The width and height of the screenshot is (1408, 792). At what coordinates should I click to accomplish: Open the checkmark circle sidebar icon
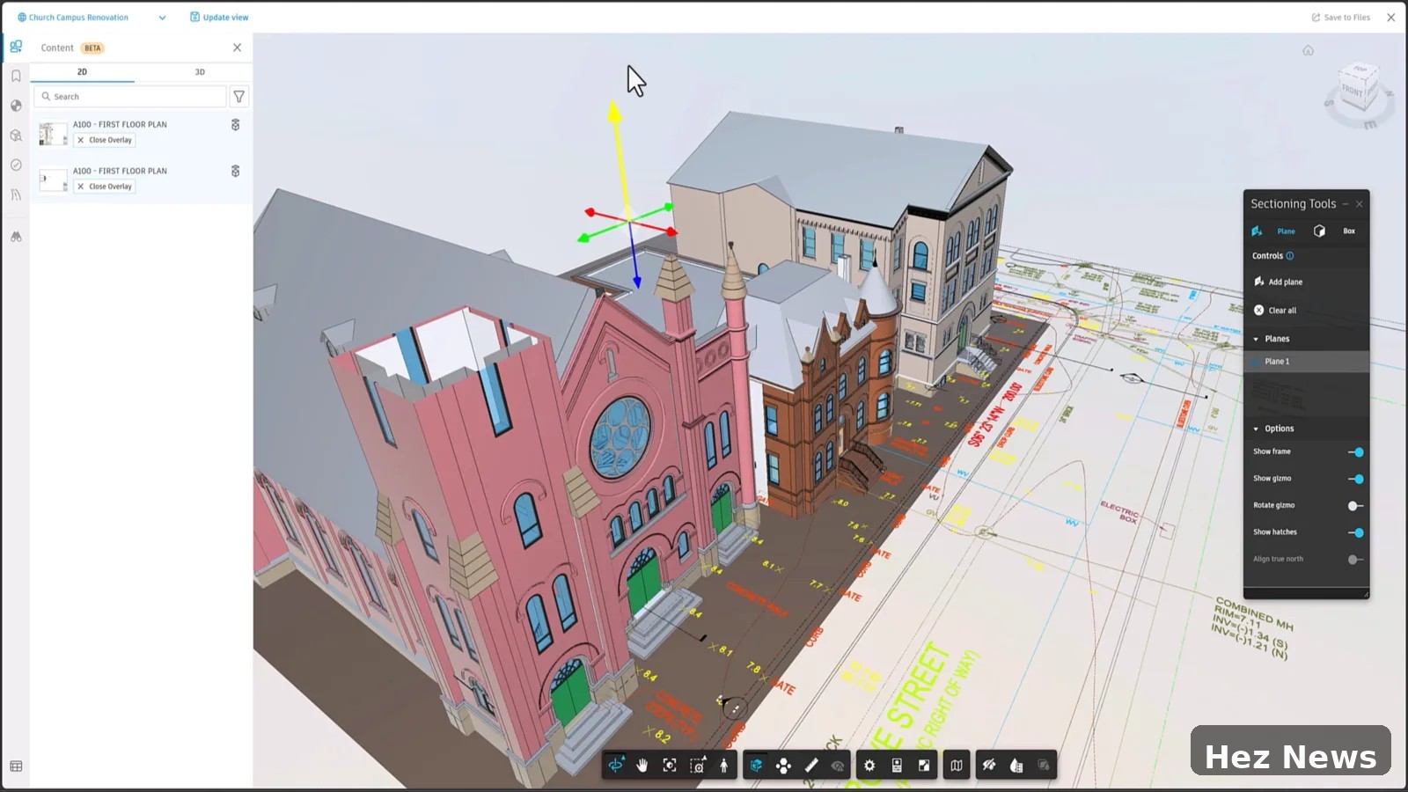coord(16,165)
